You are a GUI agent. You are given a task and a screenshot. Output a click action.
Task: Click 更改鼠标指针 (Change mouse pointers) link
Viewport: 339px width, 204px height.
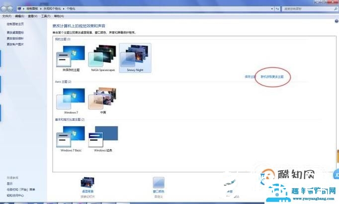point(14,38)
